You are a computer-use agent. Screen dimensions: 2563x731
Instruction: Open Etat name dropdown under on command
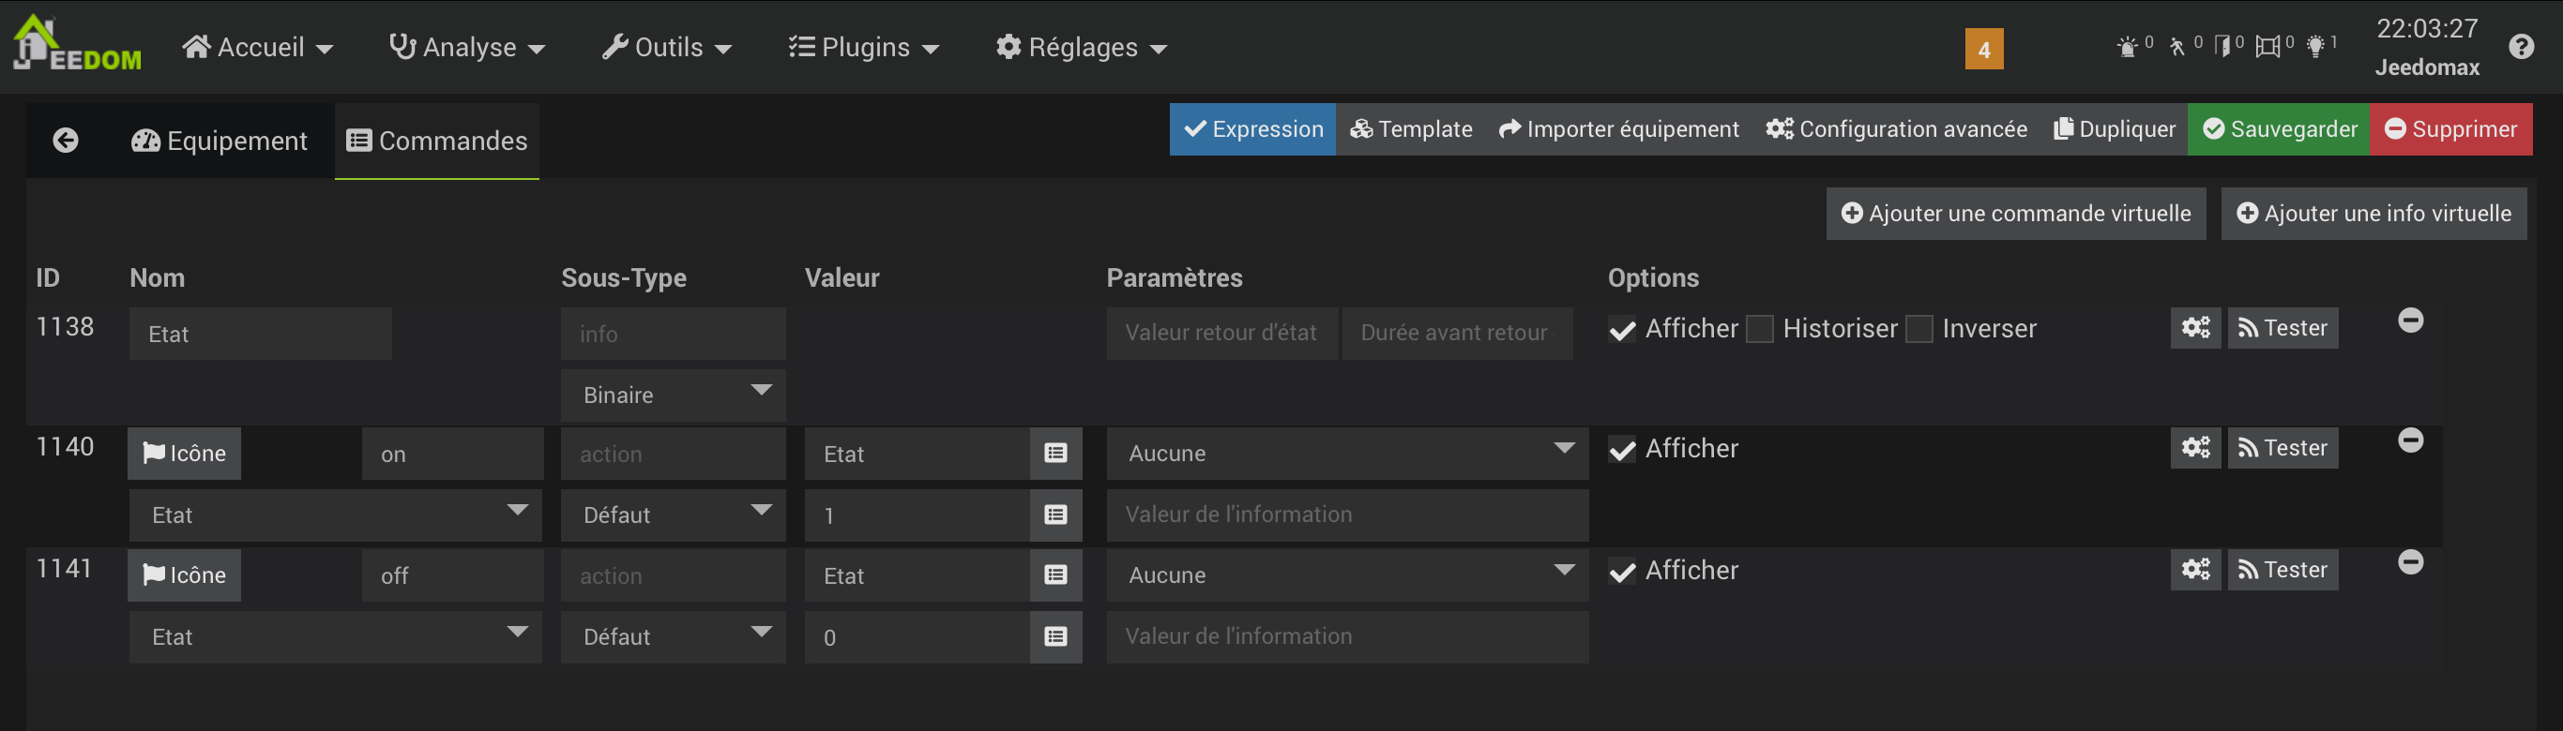click(x=335, y=515)
